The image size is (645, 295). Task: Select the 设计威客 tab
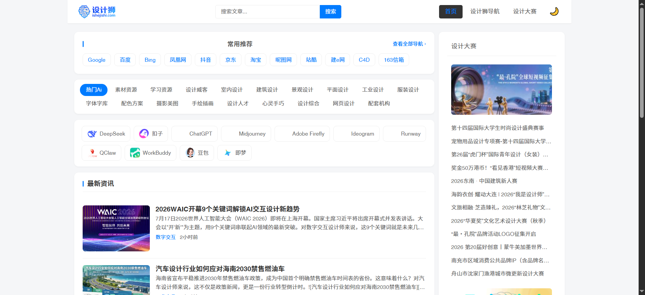tap(197, 90)
